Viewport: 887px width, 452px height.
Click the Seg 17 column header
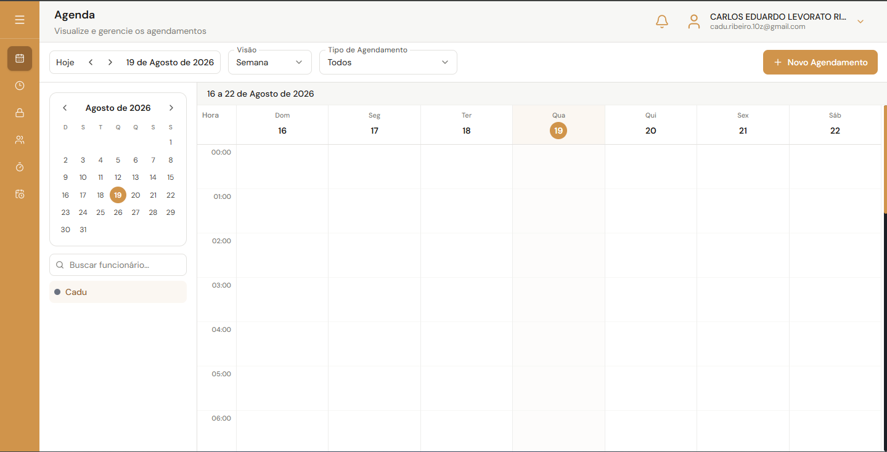pyautogui.click(x=374, y=124)
